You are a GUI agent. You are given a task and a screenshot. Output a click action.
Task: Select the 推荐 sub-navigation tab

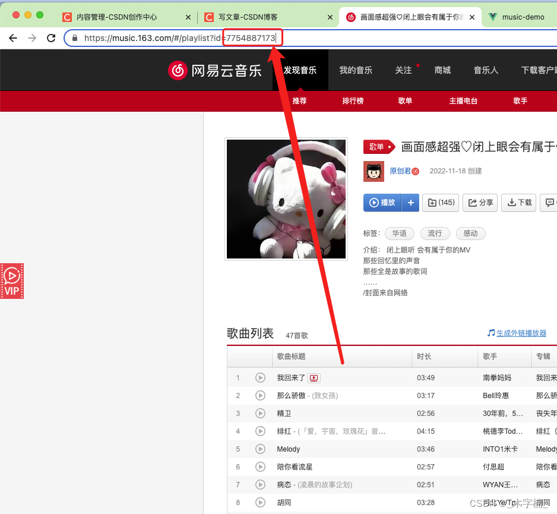pyautogui.click(x=299, y=100)
